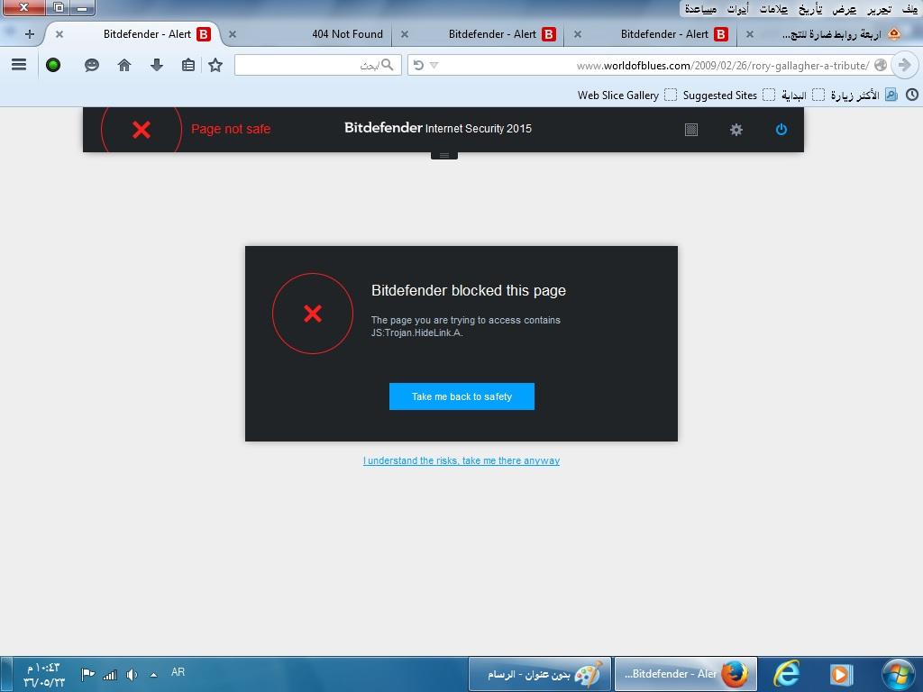Open the تحرير (Edit) menu
This screenshot has height=692, width=923.
click(x=879, y=9)
